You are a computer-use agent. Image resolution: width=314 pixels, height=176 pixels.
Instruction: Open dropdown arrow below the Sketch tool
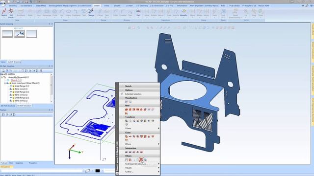pos(4,18)
